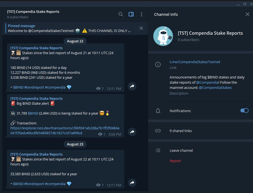The image size is (253, 193).
Task: Click the channel robot avatar picture
Action: (x=163, y=36)
